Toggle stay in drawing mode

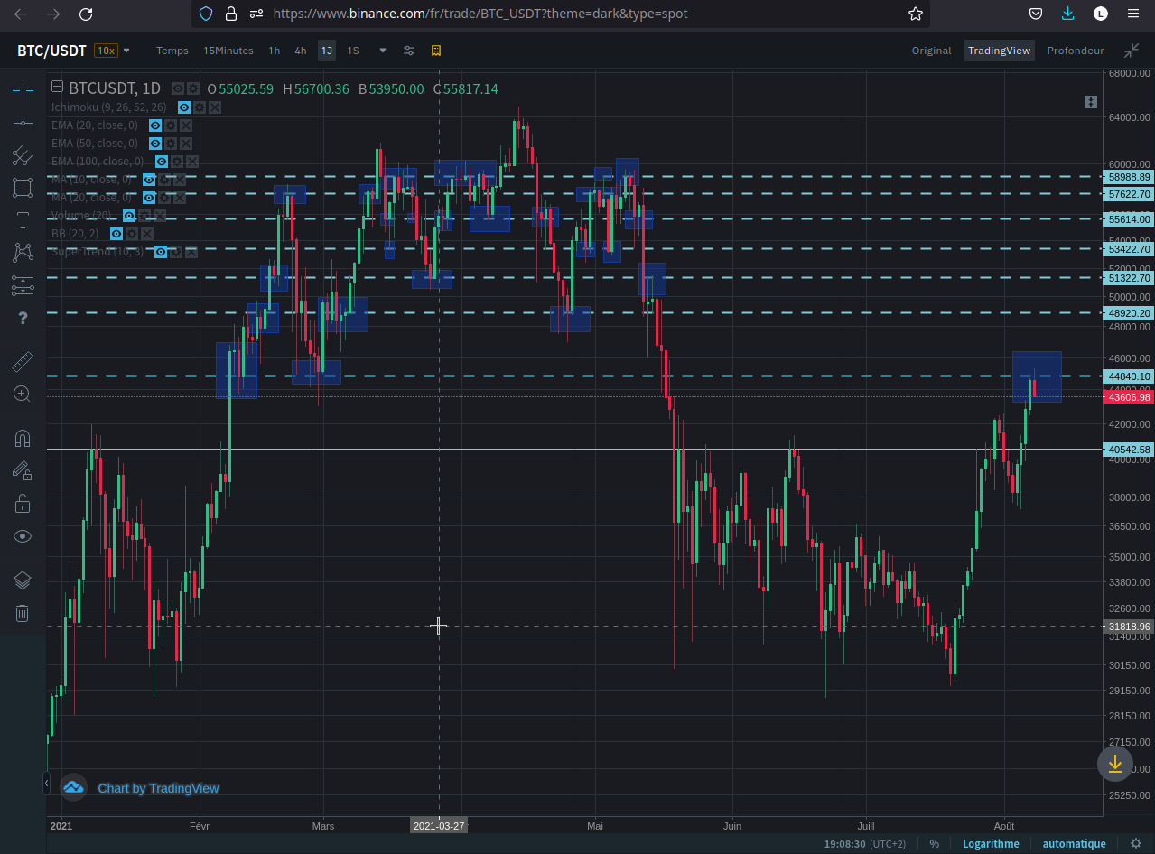[23, 470]
